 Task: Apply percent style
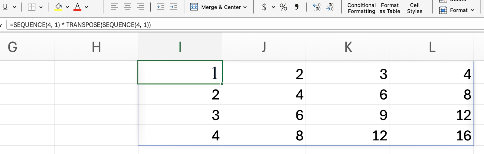click(283, 7)
